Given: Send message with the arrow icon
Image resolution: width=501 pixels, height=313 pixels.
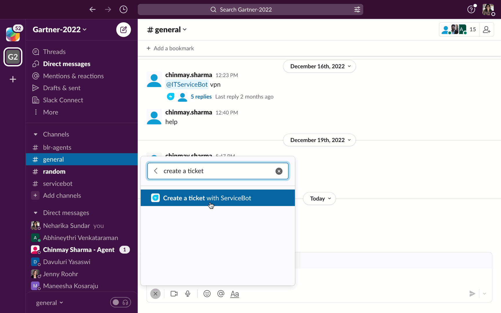Looking at the screenshot, I should pyautogui.click(x=472, y=294).
